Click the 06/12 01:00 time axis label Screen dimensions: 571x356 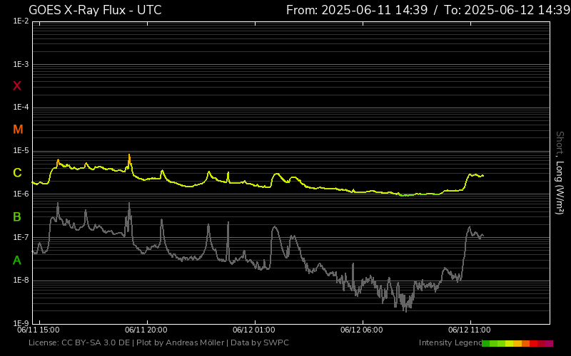tap(254, 330)
